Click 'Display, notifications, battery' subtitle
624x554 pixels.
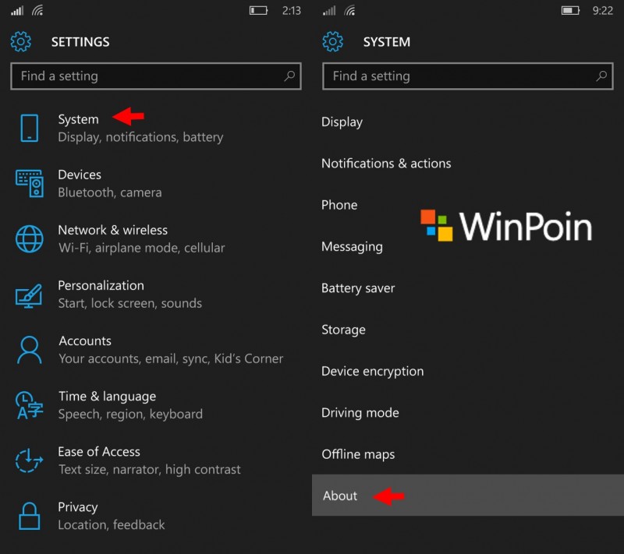click(140, 137)
